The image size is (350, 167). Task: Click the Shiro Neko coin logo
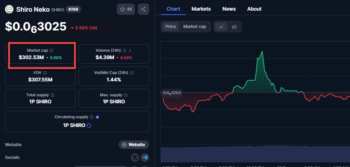coord(9,9)
